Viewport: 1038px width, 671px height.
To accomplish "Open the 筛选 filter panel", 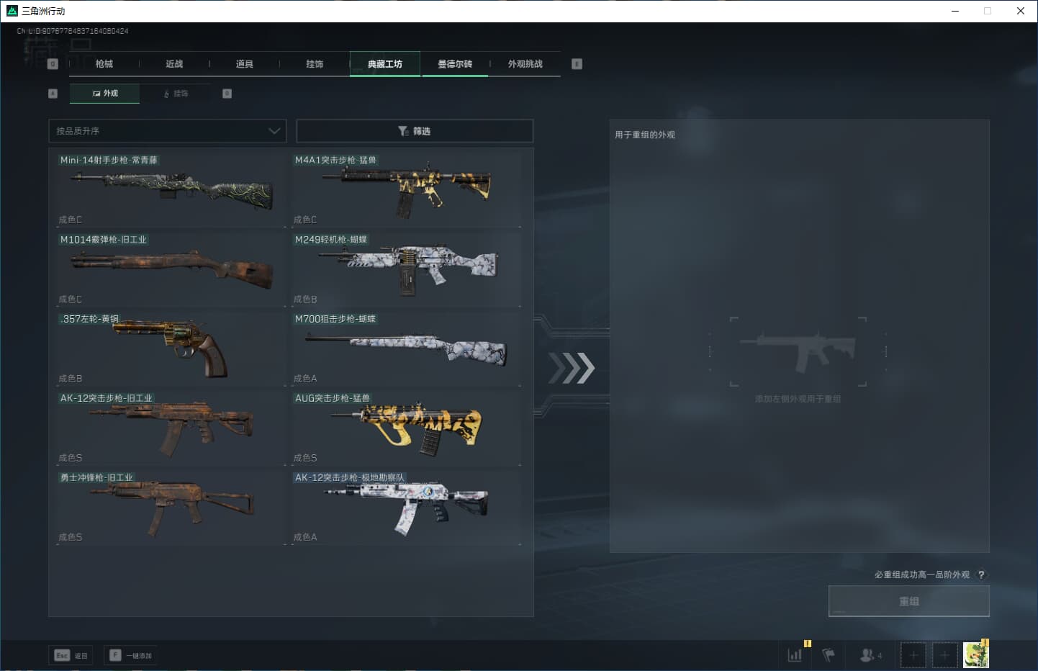I will pos(415,131).
